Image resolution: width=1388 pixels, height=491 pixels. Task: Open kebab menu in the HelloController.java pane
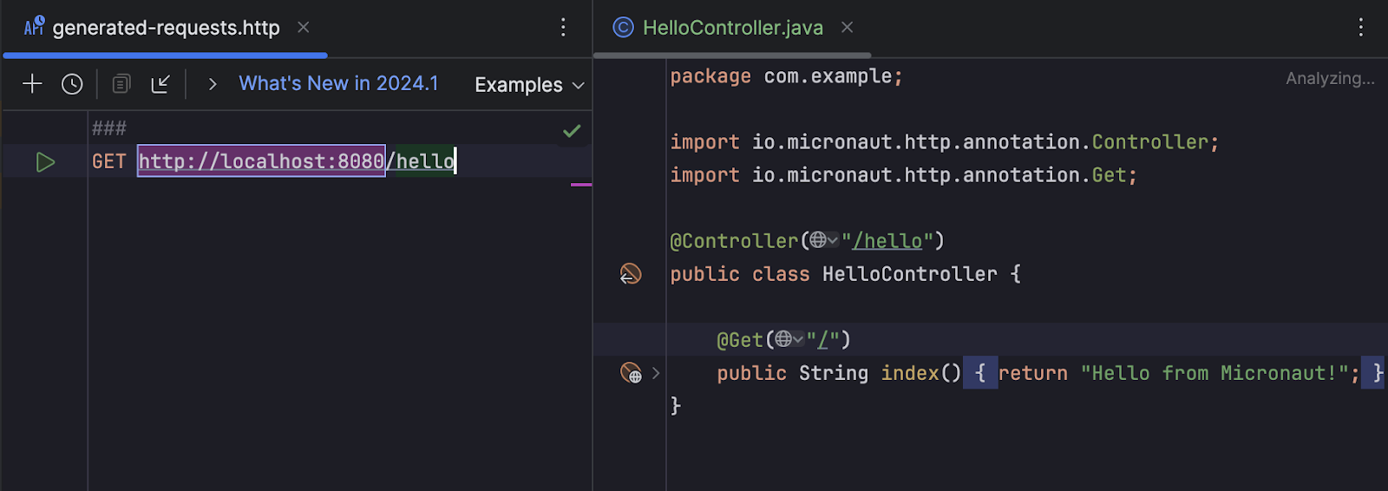tap(1360, 28)
